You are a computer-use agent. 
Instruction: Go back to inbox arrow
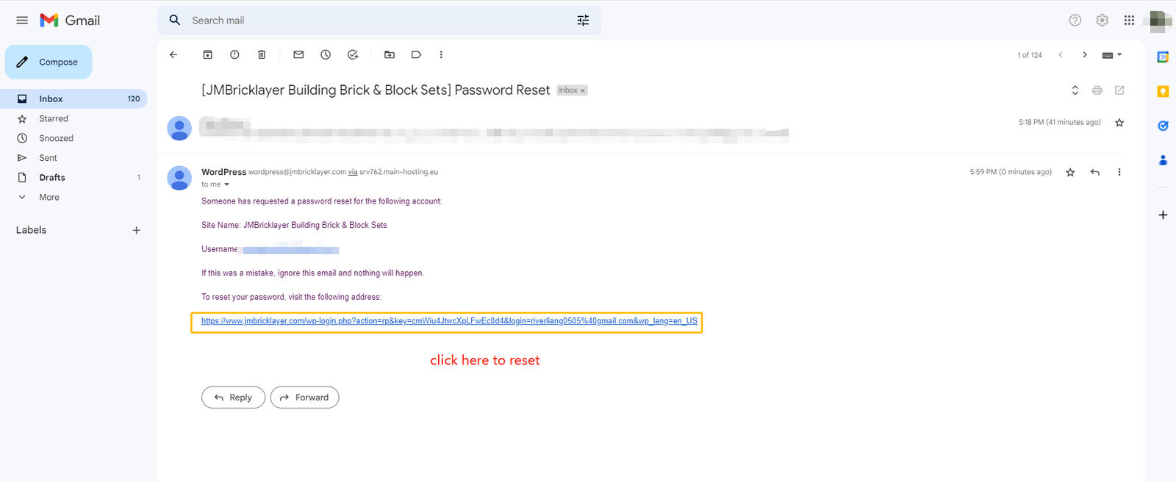click(173, 54)
